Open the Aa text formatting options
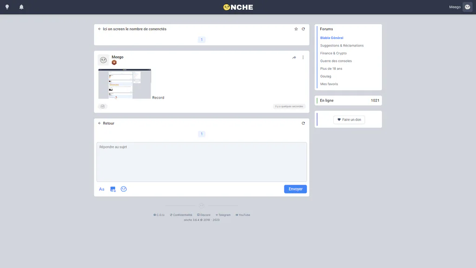This screenshot has width=476, height=268. pos(102,189)
